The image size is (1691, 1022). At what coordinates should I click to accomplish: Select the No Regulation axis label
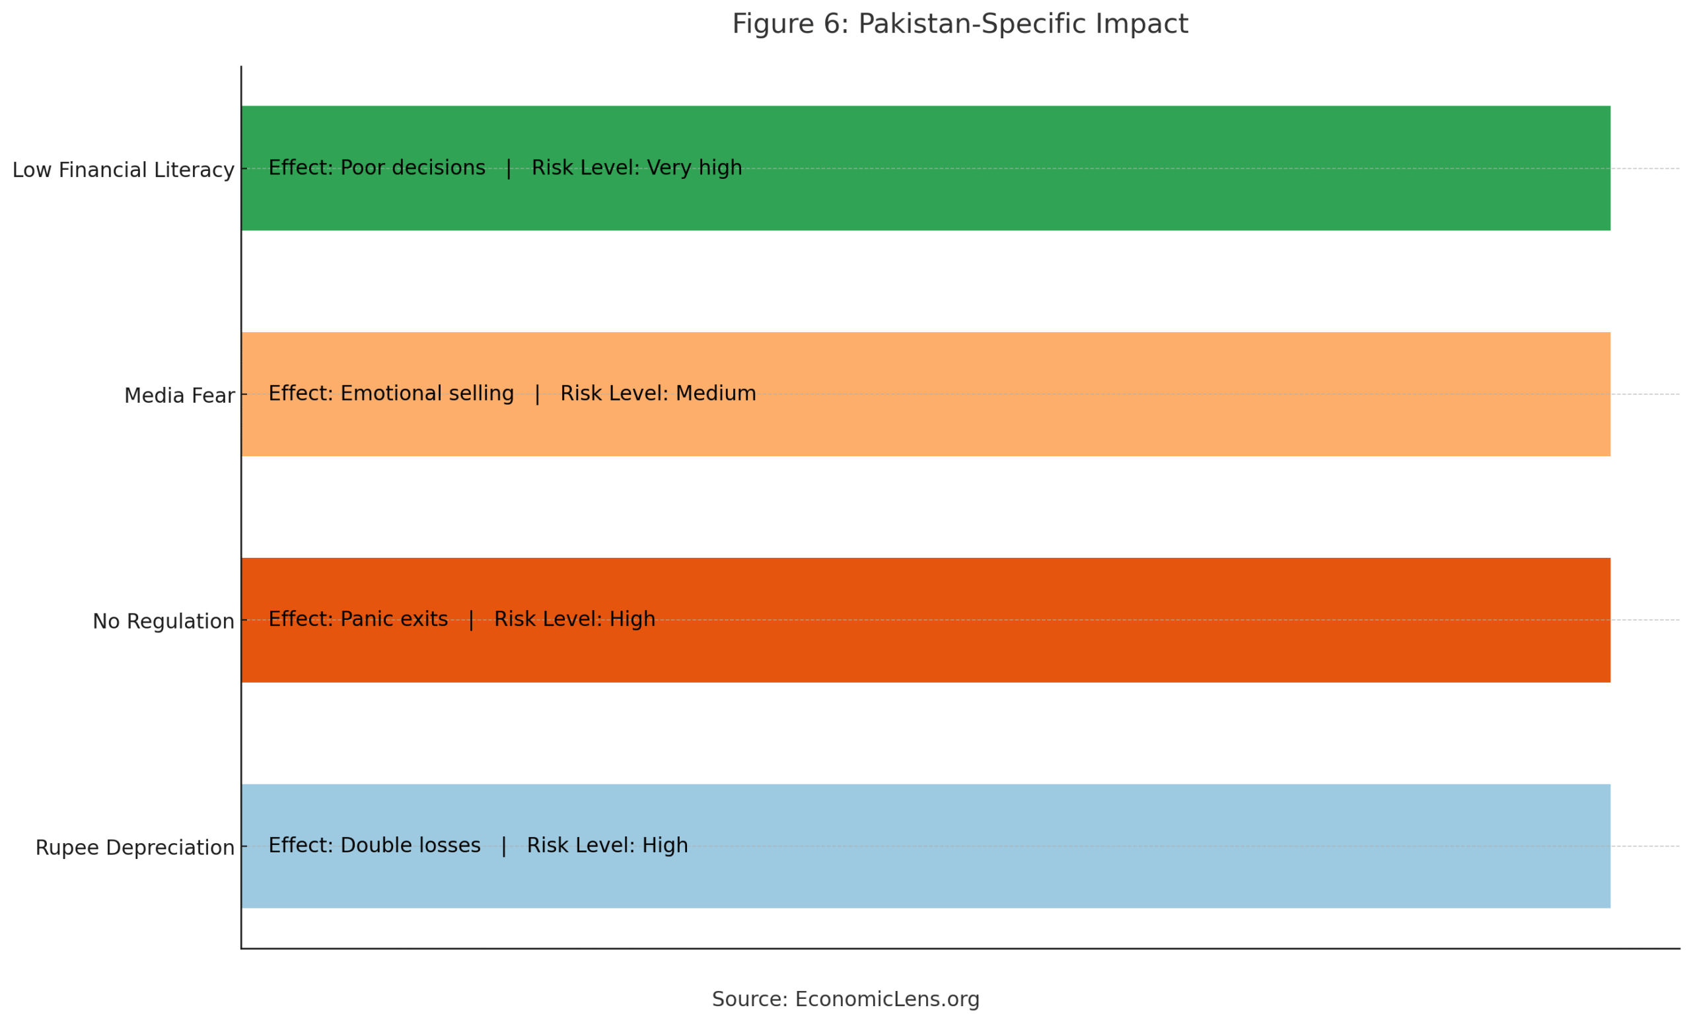[x=163, y=621]
